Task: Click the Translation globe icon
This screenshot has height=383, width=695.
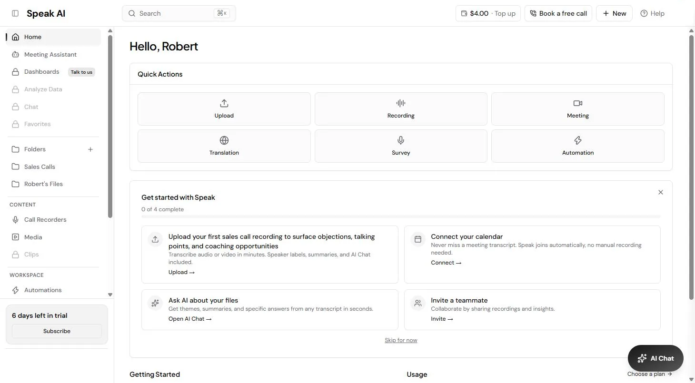Action: (x=224, y=140)
